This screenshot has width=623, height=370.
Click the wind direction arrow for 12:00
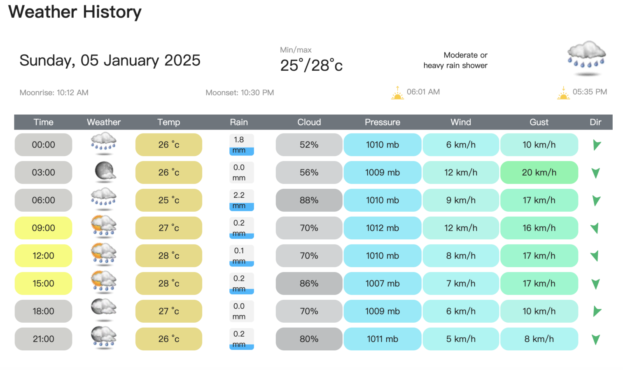(x=595, y=256)
